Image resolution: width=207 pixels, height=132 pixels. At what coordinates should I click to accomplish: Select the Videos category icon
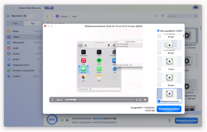click(9, 37)
